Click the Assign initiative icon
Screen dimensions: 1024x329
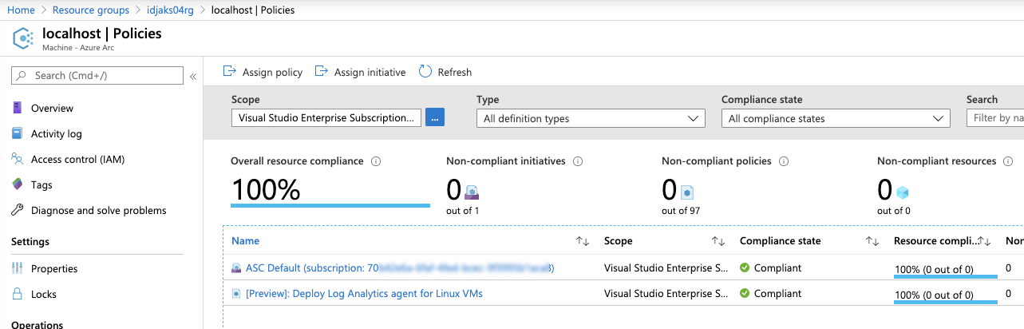pyautogui.click(x=322, y=72)
